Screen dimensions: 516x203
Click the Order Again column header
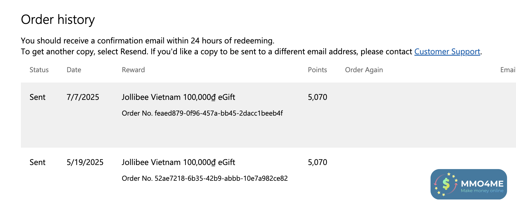(364, 70)
